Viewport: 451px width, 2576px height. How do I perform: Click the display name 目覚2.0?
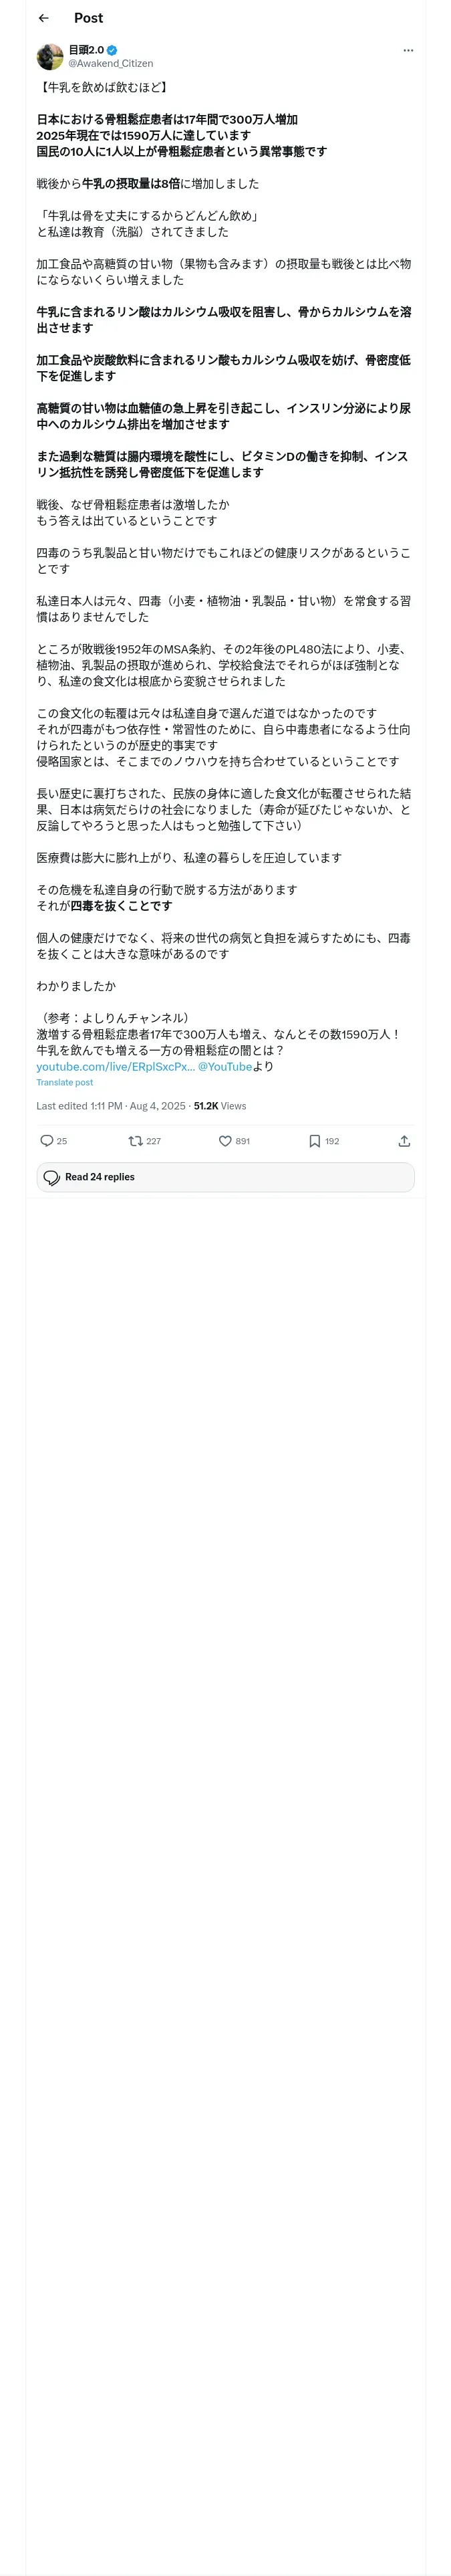click(x=86, y=50)
